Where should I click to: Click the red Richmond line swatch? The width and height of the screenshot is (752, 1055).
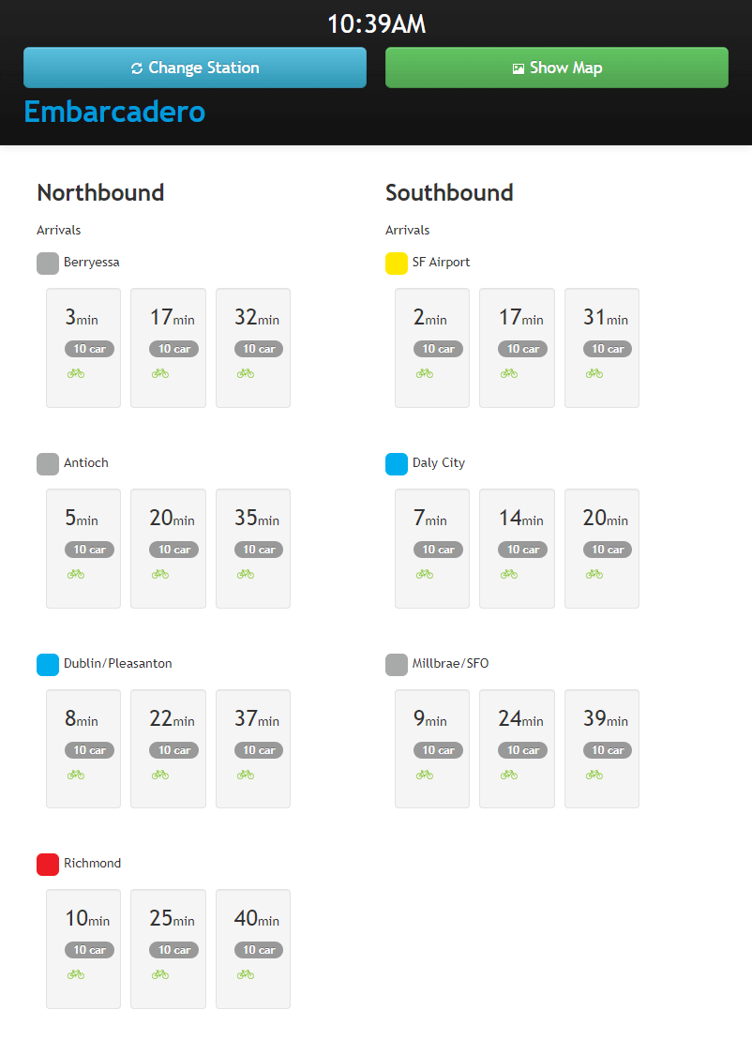(x=48, y=865)
